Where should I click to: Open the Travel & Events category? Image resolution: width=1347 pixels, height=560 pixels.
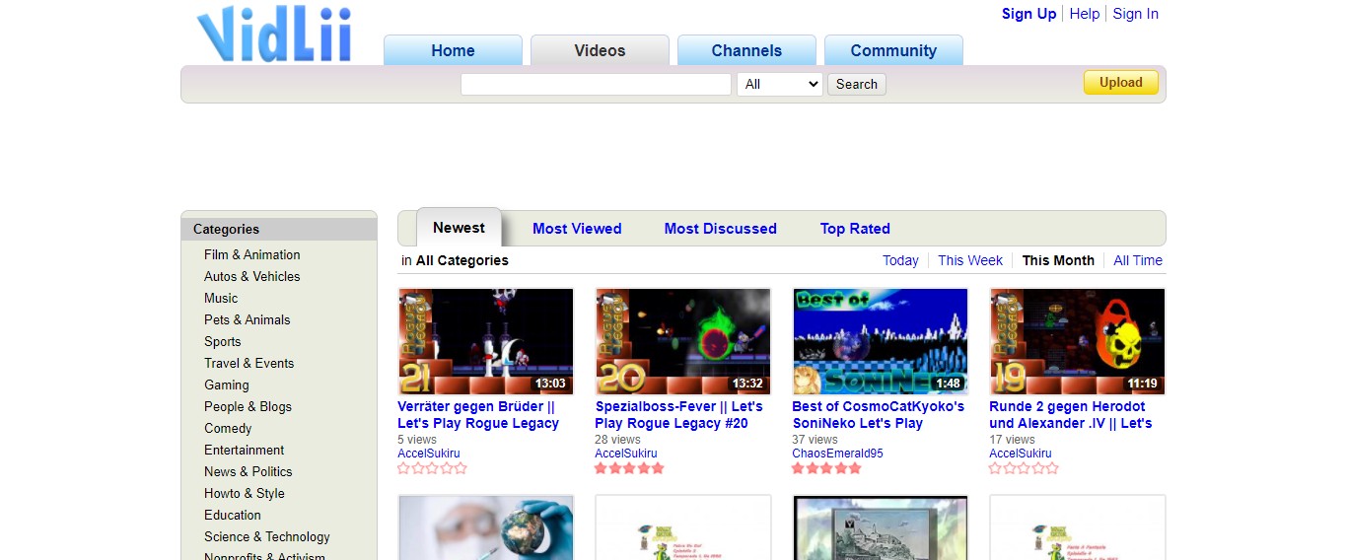(x=249, y=363)
